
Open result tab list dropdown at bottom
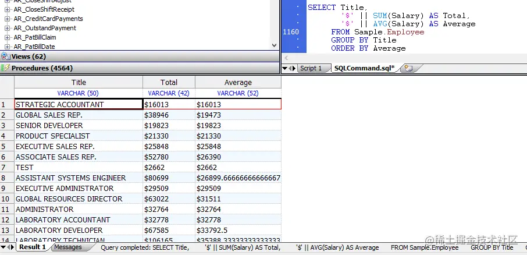[3, 247]
